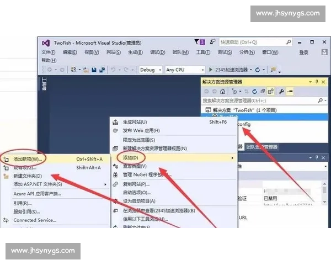The height and width of the screenshot is (265, 331).
Task: Open Properties wrench icon in Solution Explorer
Action: (x=281, y=91)
